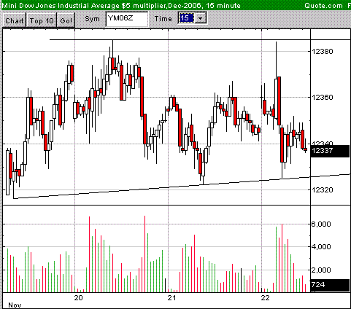Click the 12360 price axis label
351x309 pixels.
click(x=323, y=98)
